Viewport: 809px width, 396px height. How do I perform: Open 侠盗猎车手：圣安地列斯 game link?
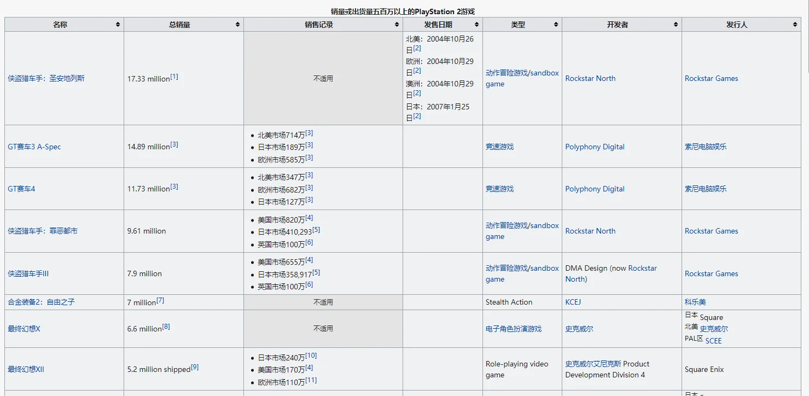[46, 78]
